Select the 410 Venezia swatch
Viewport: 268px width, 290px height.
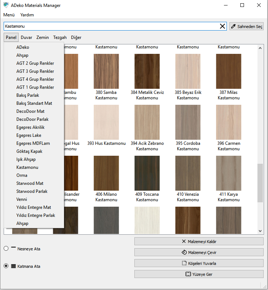point(188,173)
